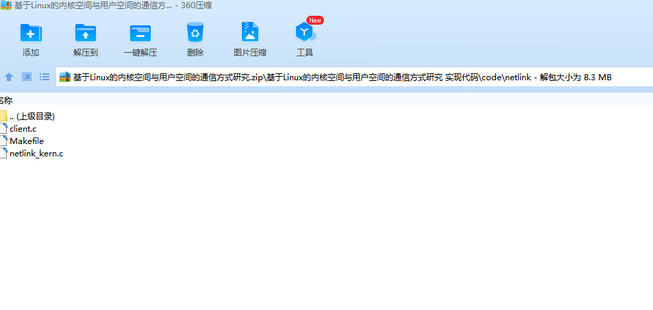The image size is (653, 310).
Task: Click the file path address field
Action: click(354, 77)
